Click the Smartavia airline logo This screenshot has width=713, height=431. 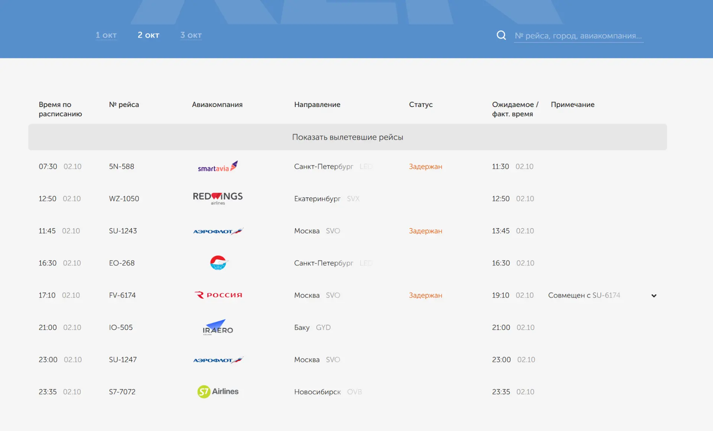pyautogui.click(x=218, y=166)
